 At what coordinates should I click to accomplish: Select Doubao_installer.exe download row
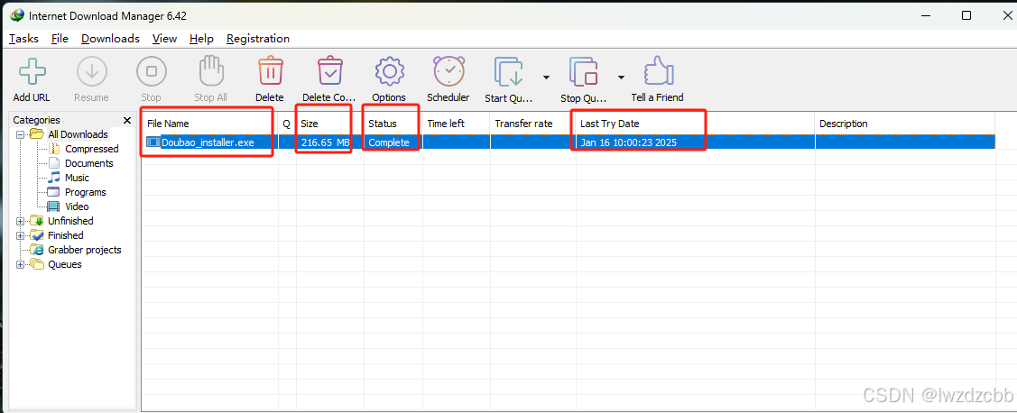569,142
